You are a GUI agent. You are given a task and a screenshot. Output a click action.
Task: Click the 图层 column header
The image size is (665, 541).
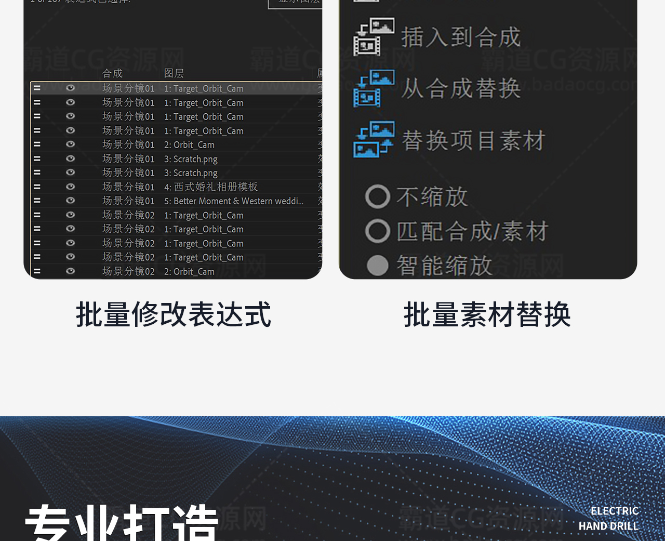click(x=174, y=73)
